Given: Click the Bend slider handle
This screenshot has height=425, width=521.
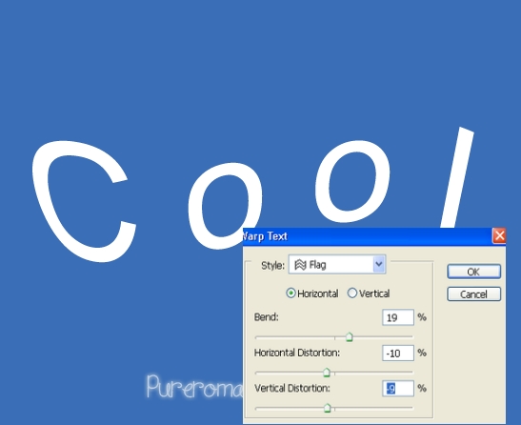Looking at the screenshot, I should [x=349, y=337].
